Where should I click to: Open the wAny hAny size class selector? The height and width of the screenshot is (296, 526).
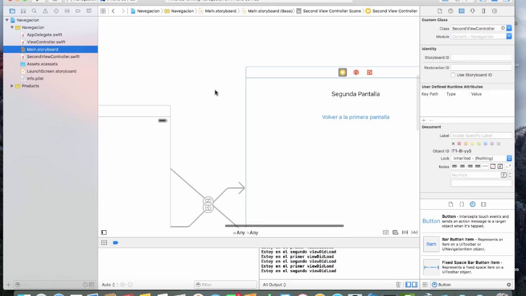(246, 233)
